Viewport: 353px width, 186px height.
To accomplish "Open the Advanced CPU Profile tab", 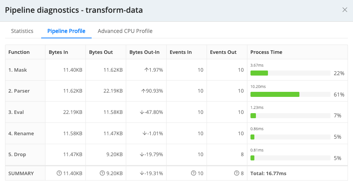I will (x=125, y=31).
